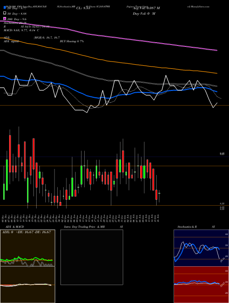This screenshot has height=303, width=229.
Task: Open the Intra Day Trading Price panel
Action: 92,257
